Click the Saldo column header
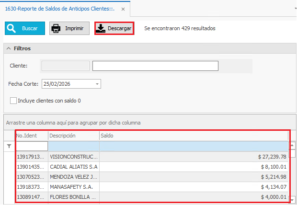 pos(192,136)
